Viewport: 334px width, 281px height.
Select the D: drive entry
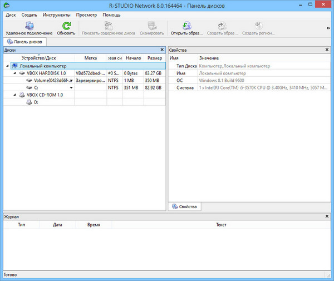click(36, 102)
